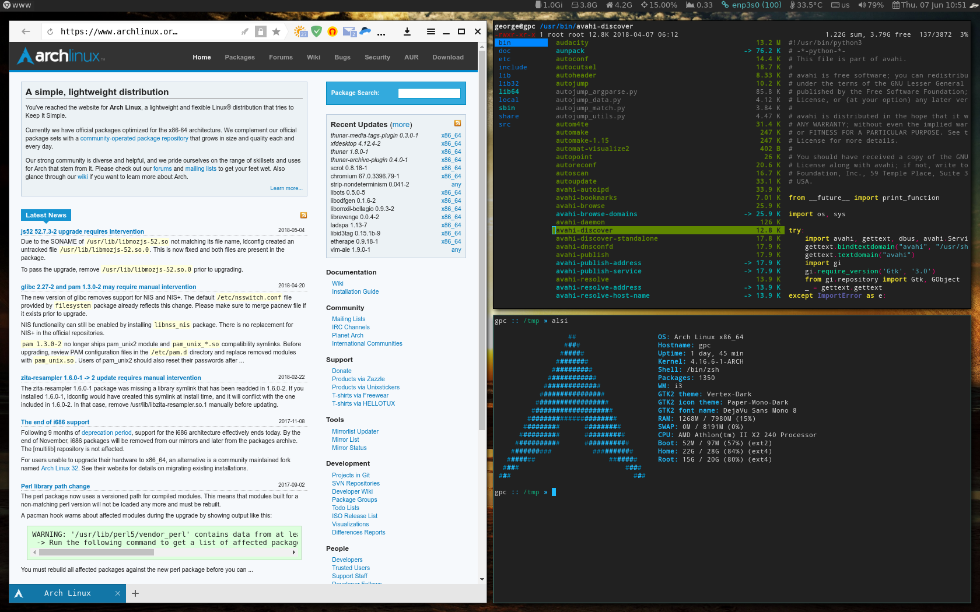Focus the Package Search input field
This screenshot has height=612, width=980.
pos(429,93)
